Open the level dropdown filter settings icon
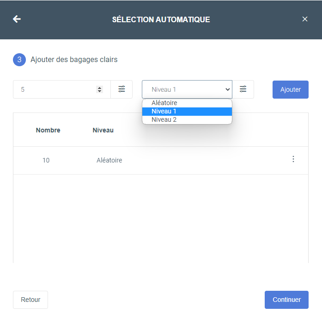This screenshot has height=313, width=322. (243, 89)
